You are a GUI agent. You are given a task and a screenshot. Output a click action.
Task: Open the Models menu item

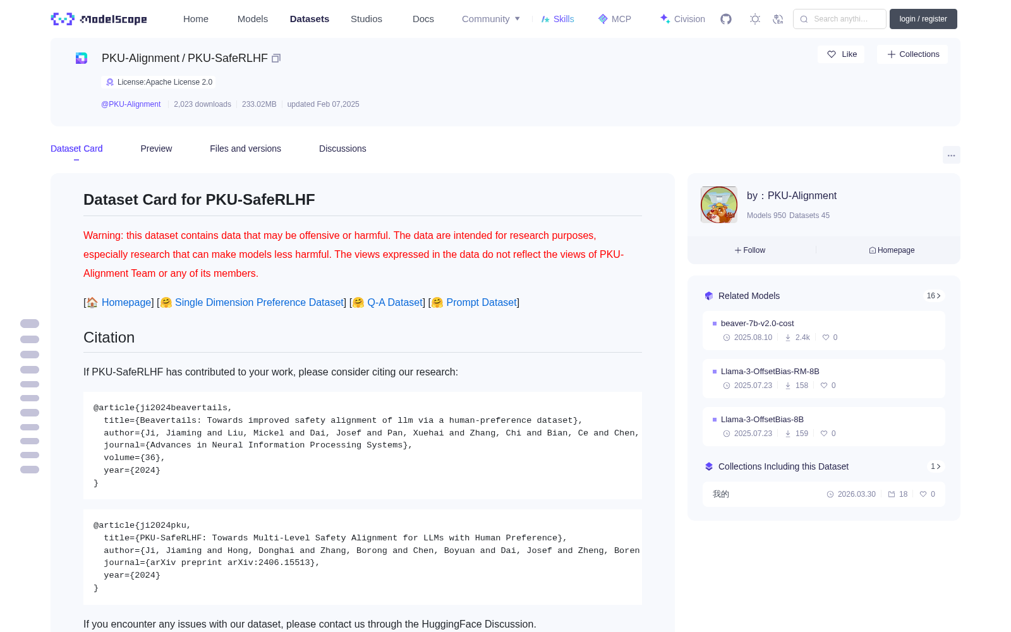click(x=253, y=19)
